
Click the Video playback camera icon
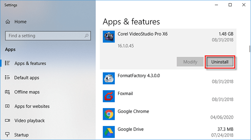(7, 121)
